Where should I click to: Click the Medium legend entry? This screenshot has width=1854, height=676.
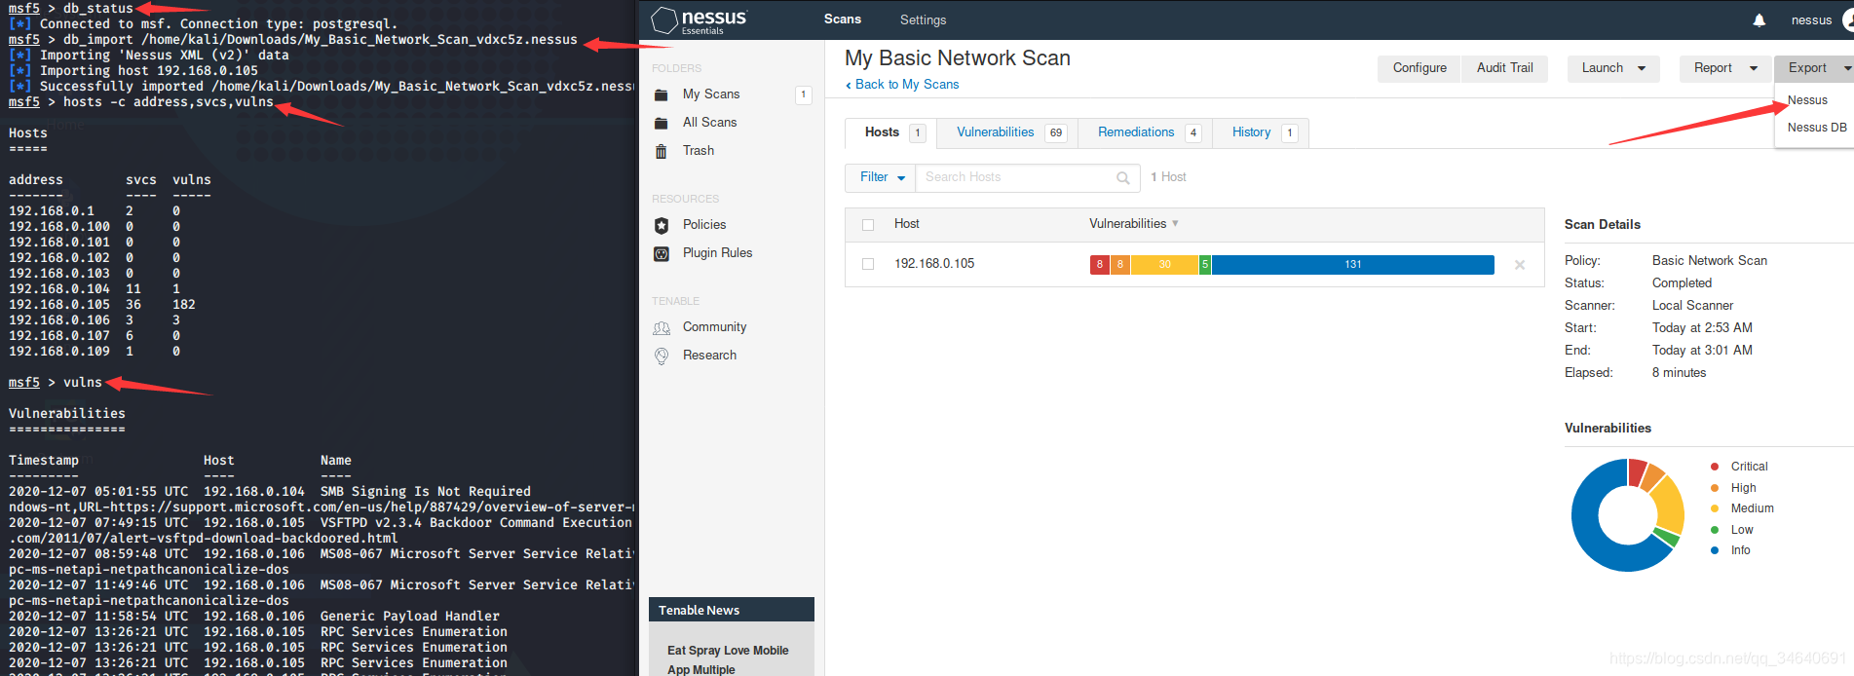point(1743,508)
